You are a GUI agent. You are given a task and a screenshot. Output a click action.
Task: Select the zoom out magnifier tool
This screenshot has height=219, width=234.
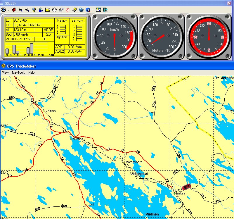tap(27, 10)
